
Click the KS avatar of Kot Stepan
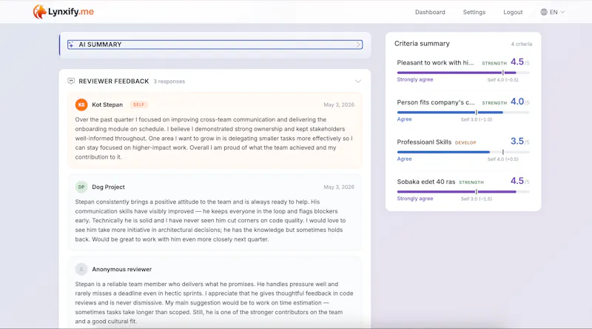point(81,104)
